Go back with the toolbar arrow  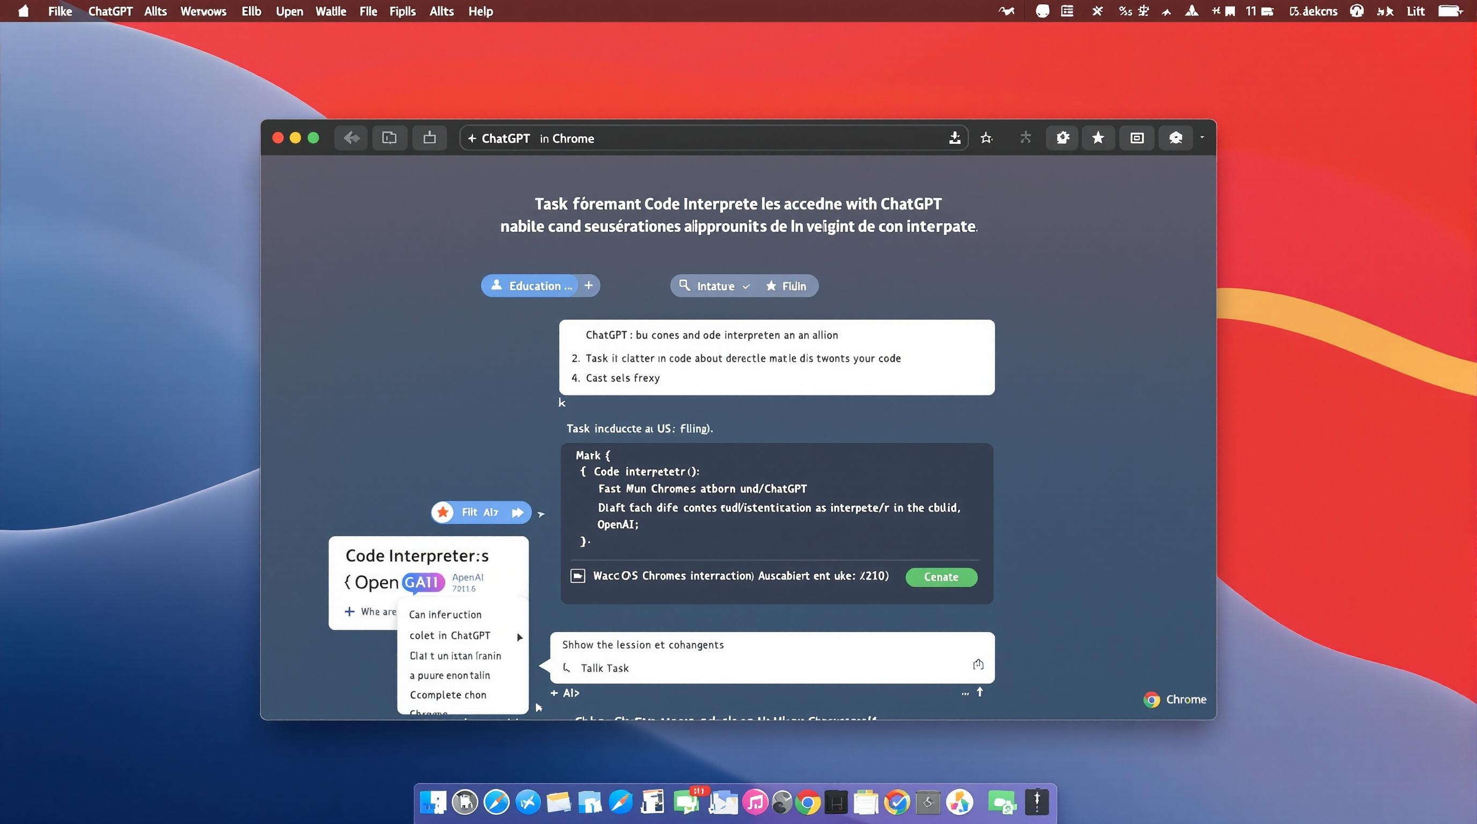(x=352, y=137)
